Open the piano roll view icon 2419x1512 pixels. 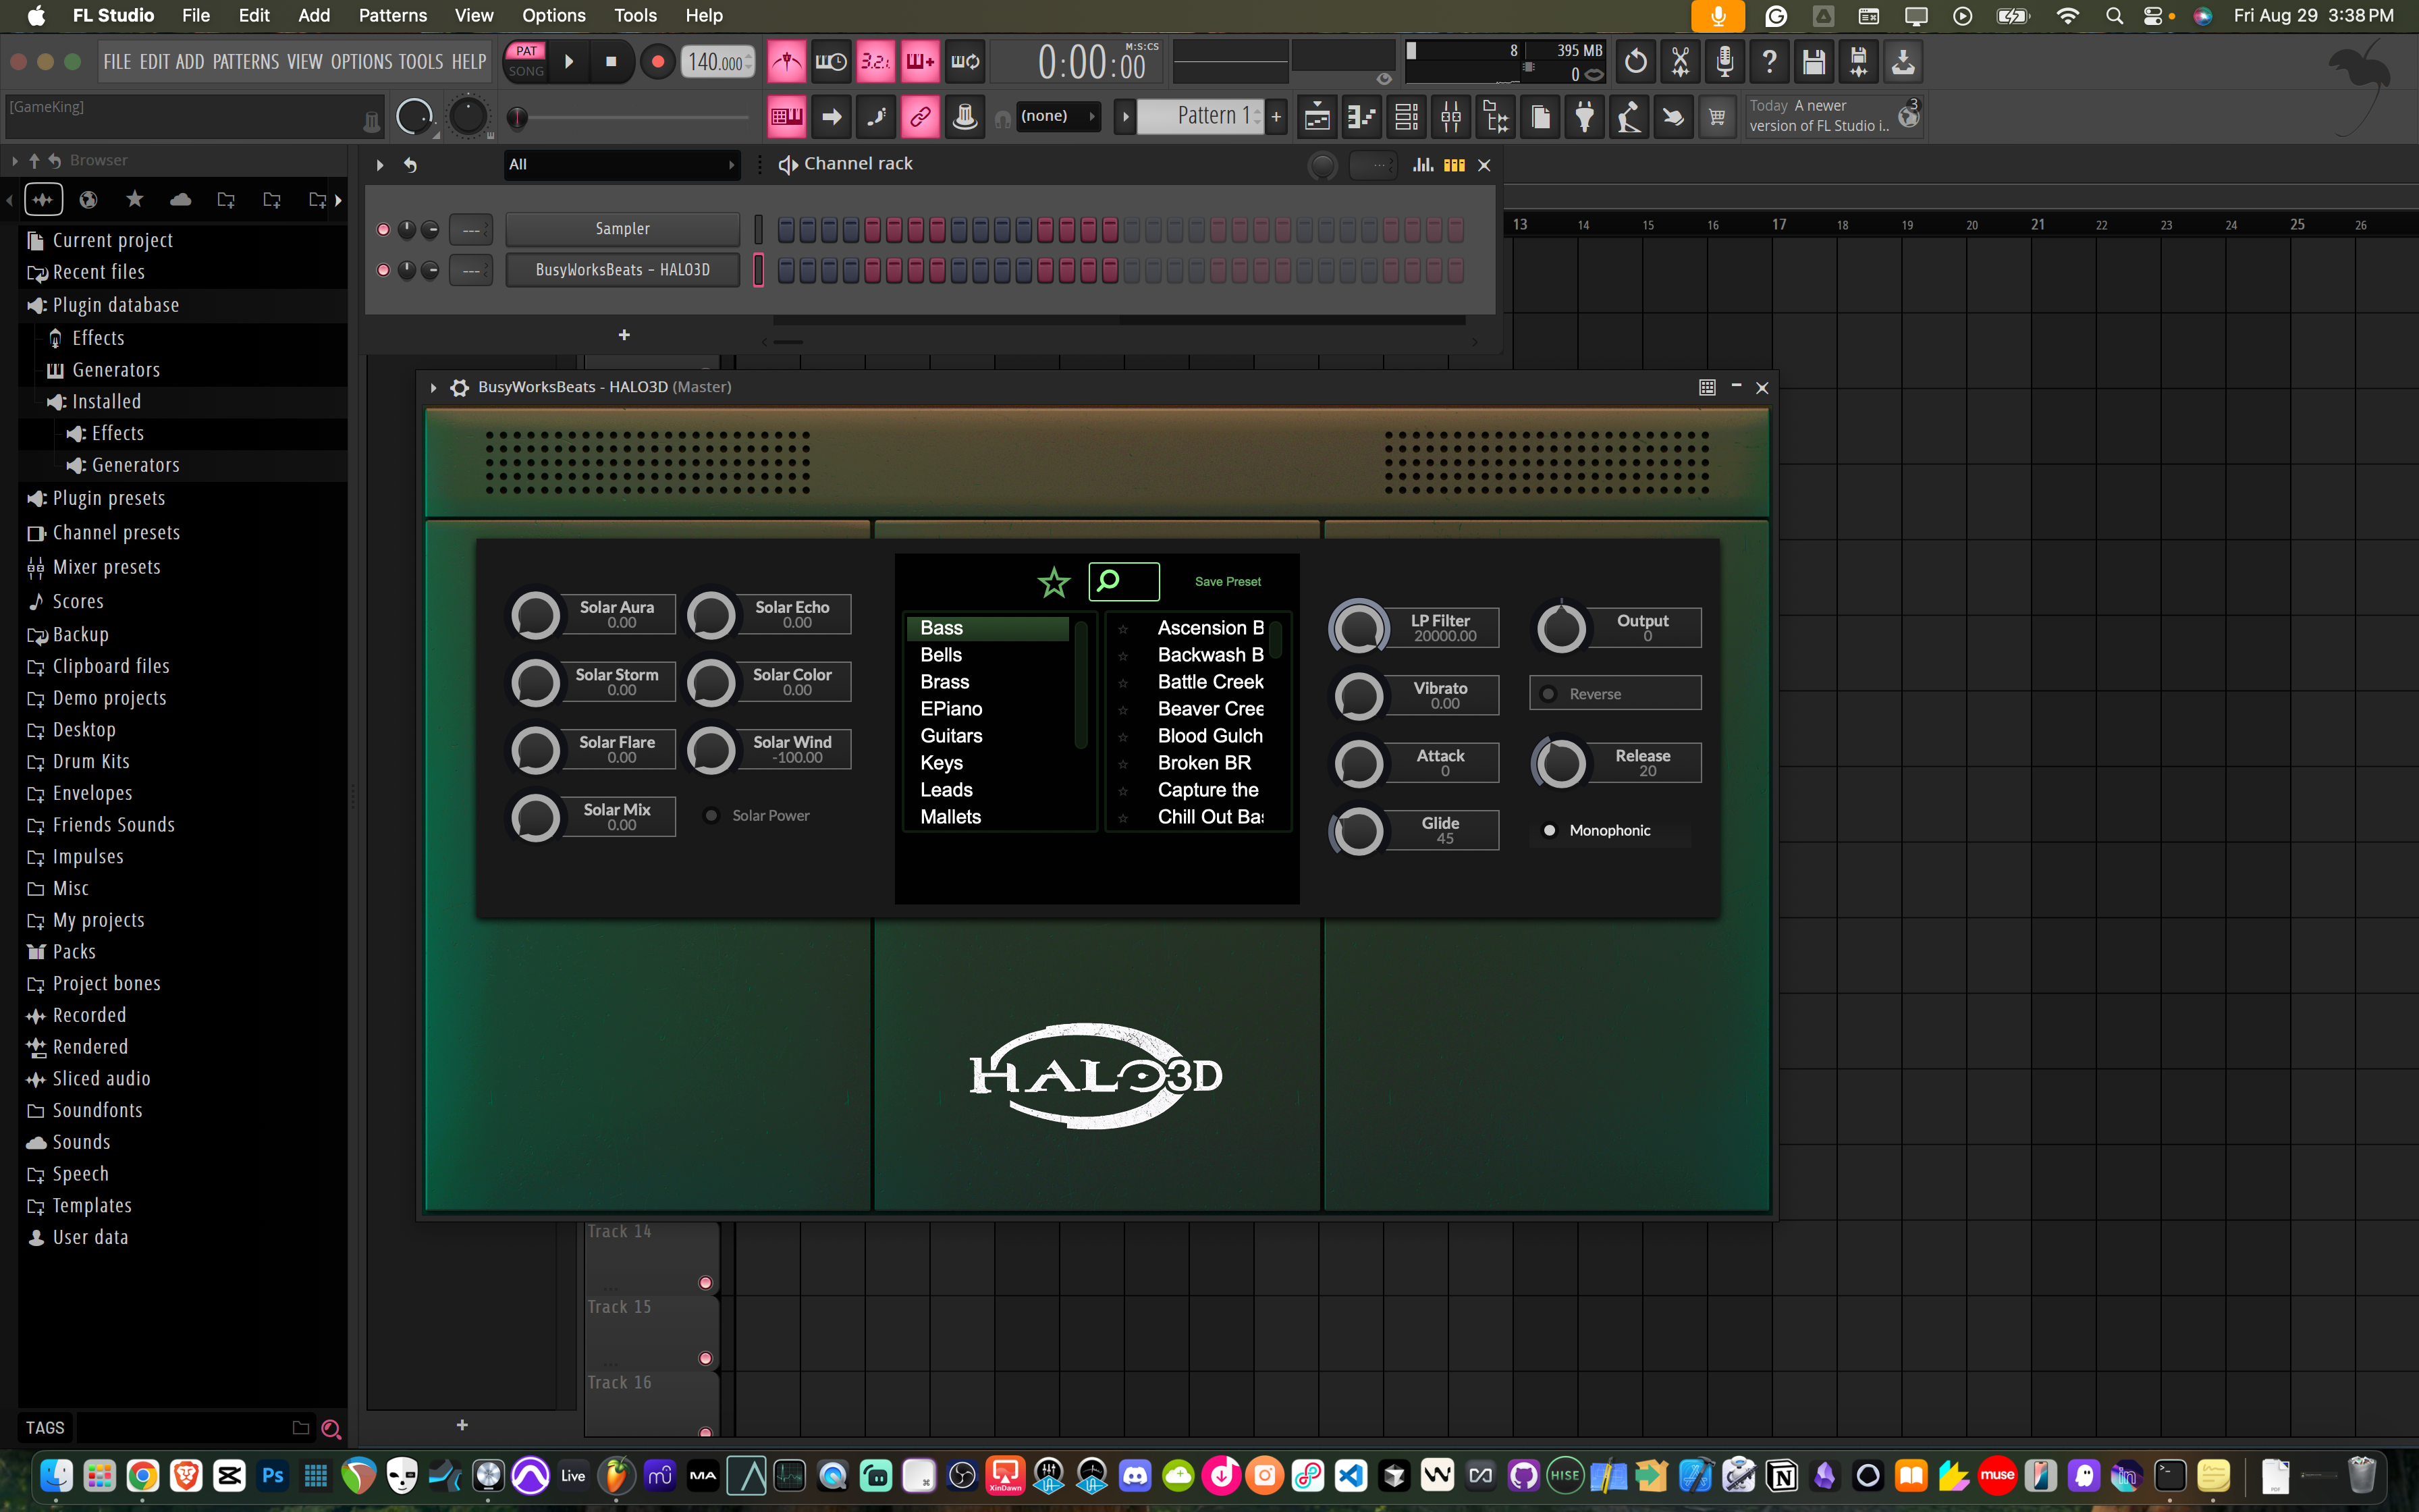tap(1361, 117)
